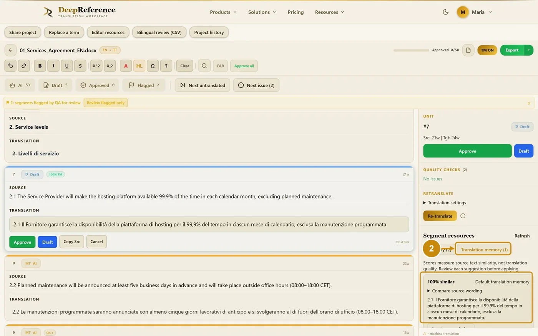538x336 pixels.
Task: Filter by AI segments tab
Action: 20,85
